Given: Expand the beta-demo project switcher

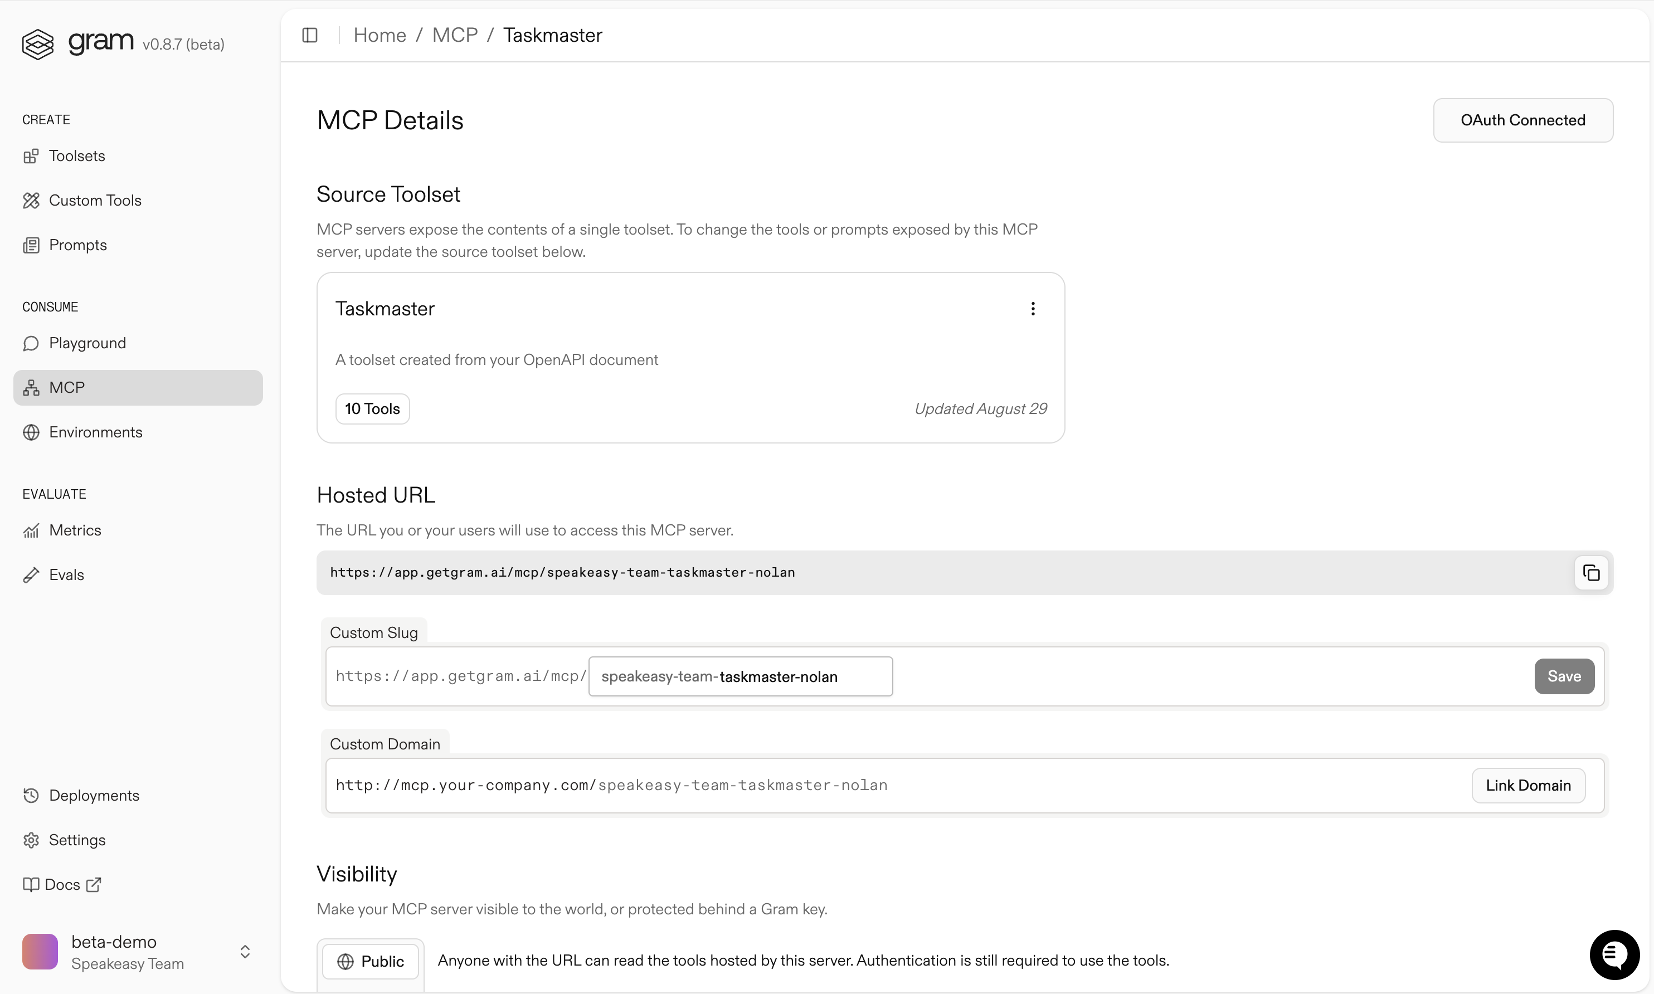Looking at the screenshot, I should point(245,952).
